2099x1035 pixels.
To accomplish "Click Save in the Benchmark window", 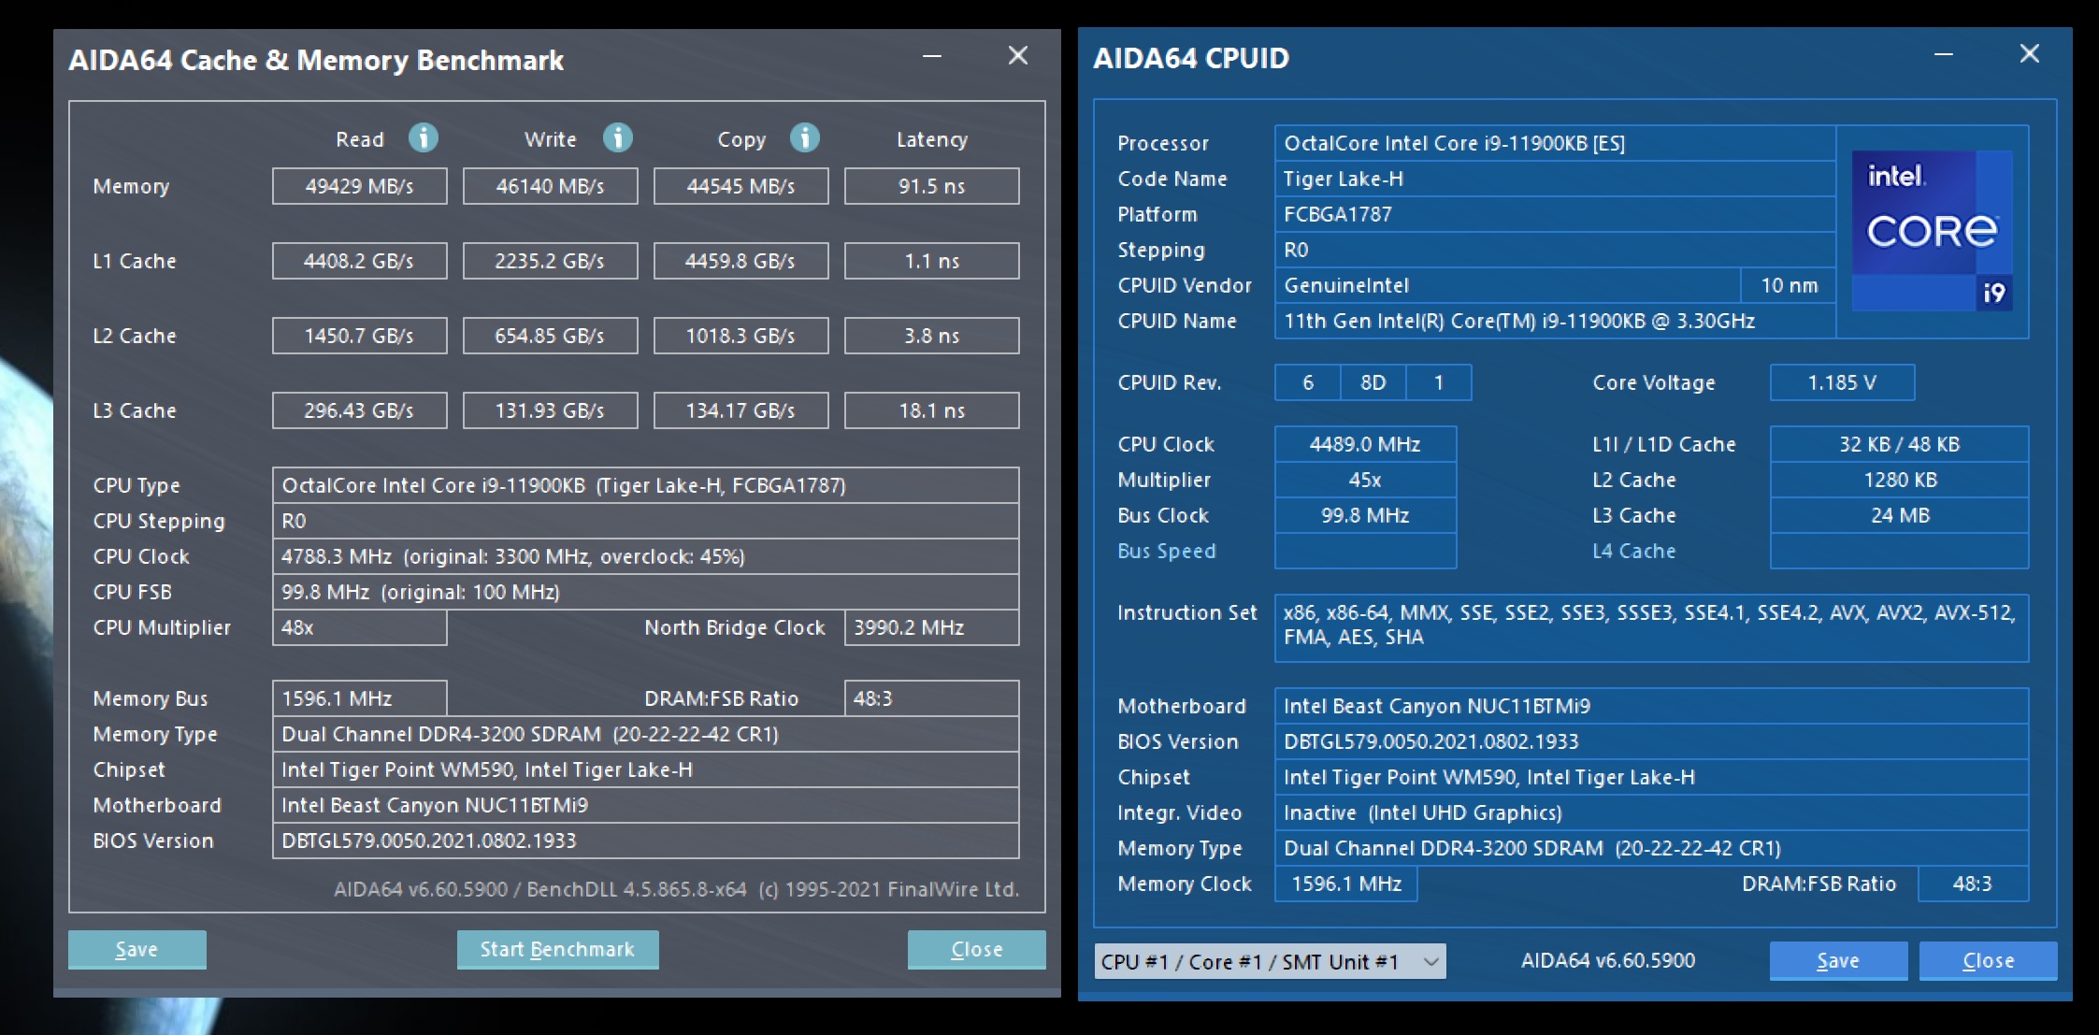I will pyautogui.click(x=137, y=949).
